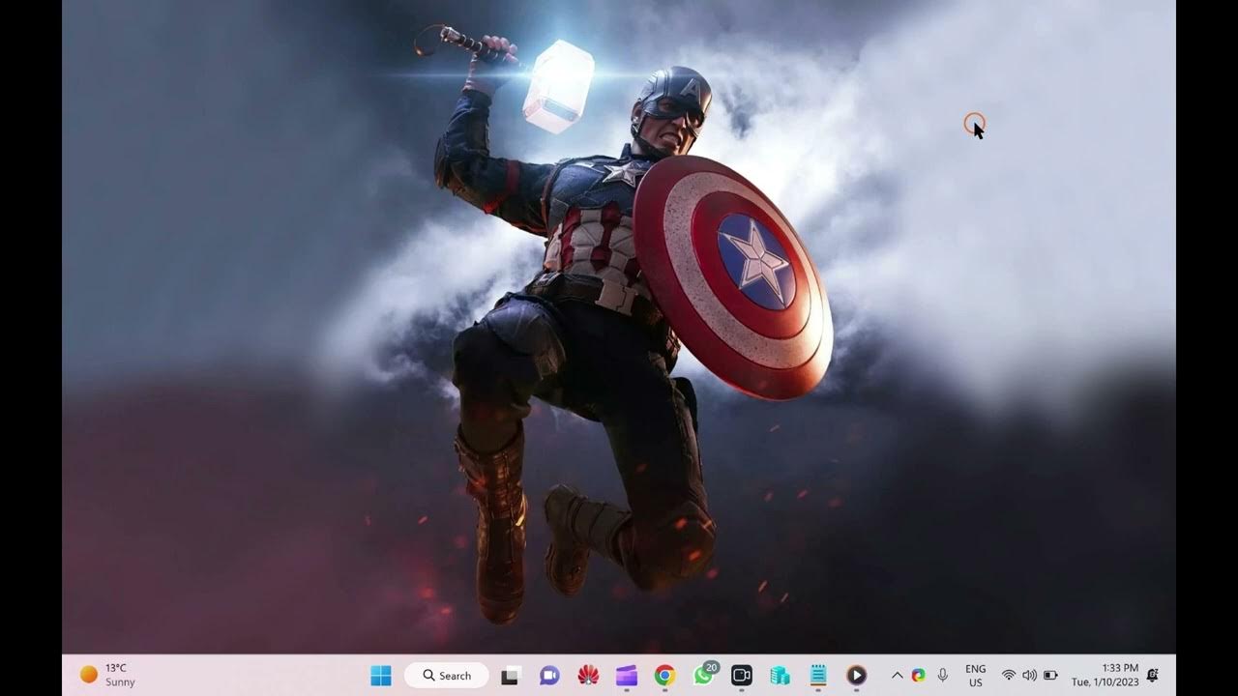Open the 13°C Sunny weather widget
This screenshot has width=1238, height=696.
(x=107, y=675)
